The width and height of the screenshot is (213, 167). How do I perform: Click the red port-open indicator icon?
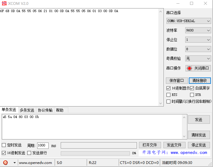pyautogui.click(x=189, y=68)
